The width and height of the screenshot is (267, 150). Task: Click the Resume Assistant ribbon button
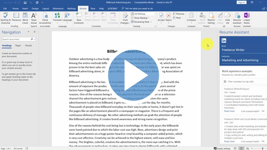237,18
